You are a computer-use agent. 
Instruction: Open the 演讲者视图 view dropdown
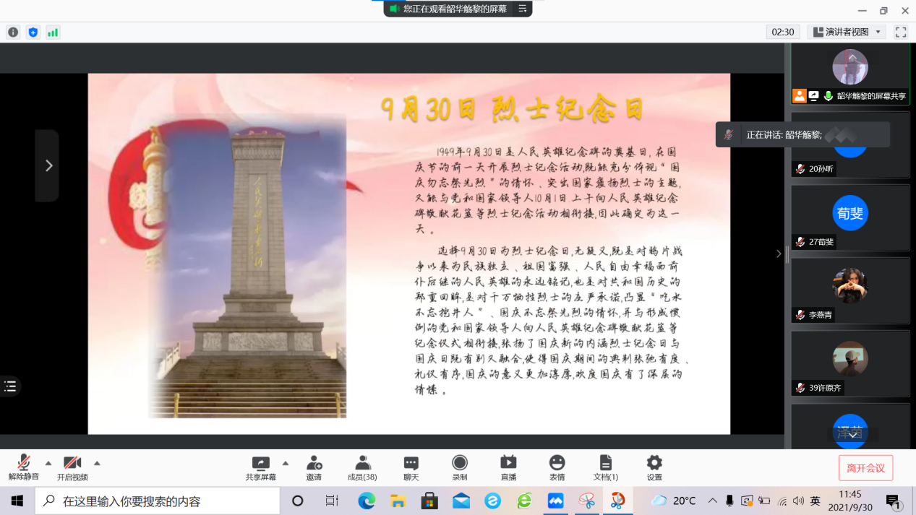pyautogui.click(x=847, y=32)
